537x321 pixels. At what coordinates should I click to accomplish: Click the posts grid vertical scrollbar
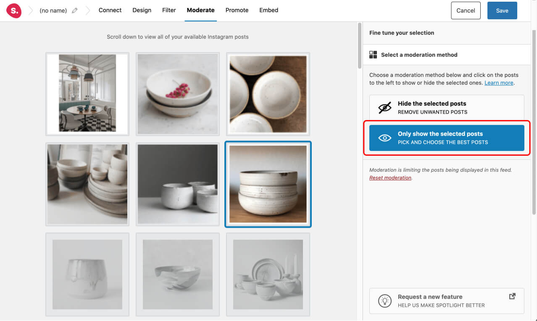click(x=359, y=45)
